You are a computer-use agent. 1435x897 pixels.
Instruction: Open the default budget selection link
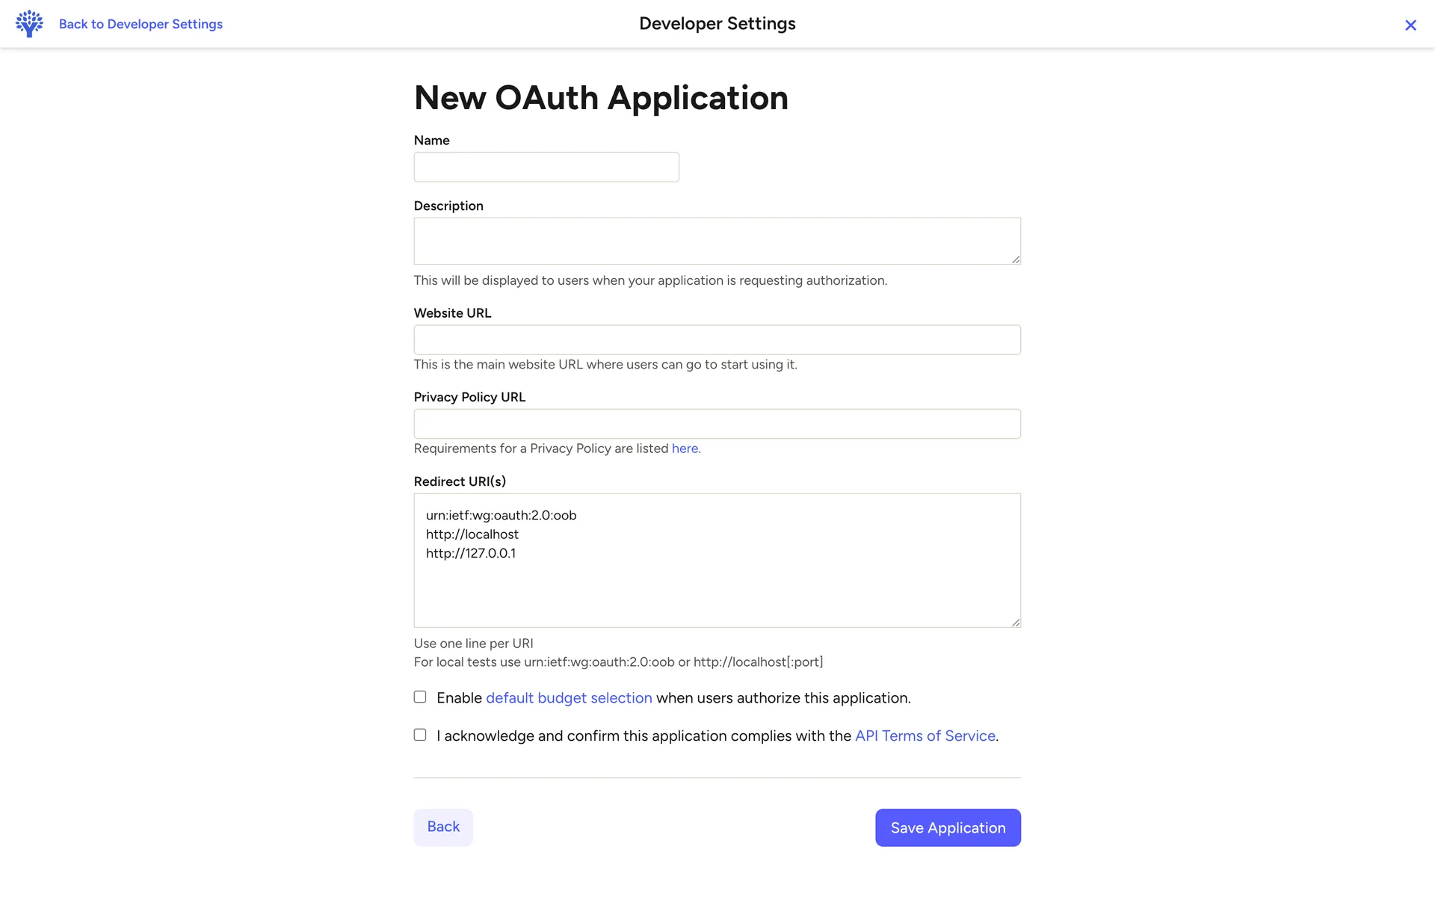(x=569, y=698)
